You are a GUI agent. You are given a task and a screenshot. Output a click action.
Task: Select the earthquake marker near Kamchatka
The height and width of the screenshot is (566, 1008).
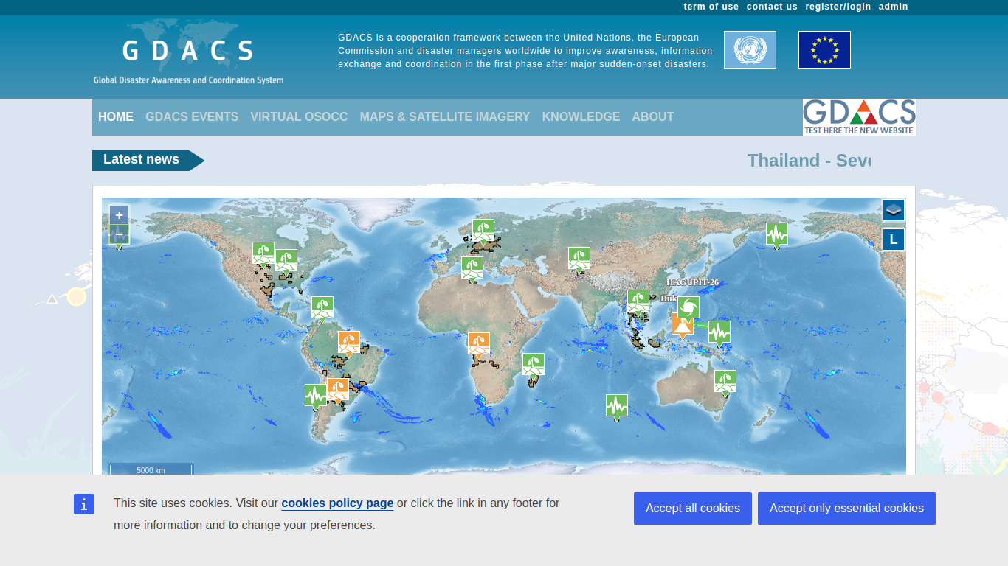tap(777, 234)
